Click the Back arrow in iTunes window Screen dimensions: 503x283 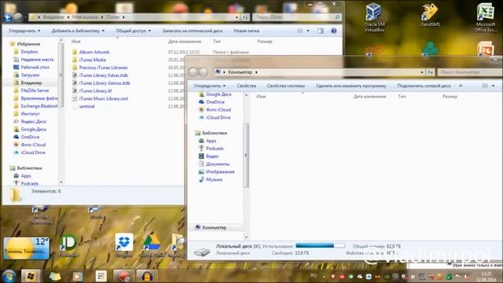(8, 17)
